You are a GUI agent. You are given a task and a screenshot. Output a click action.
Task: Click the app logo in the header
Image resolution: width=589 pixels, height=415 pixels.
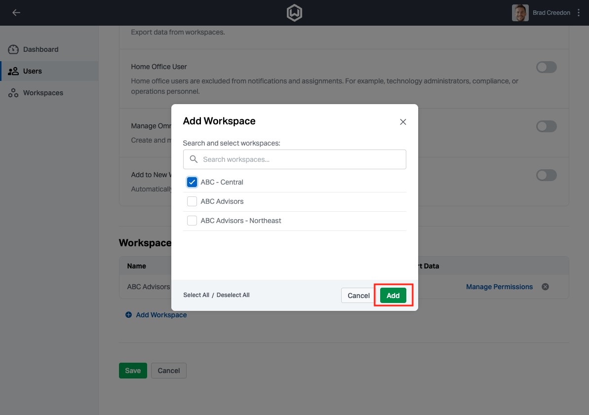pos(294,12)
